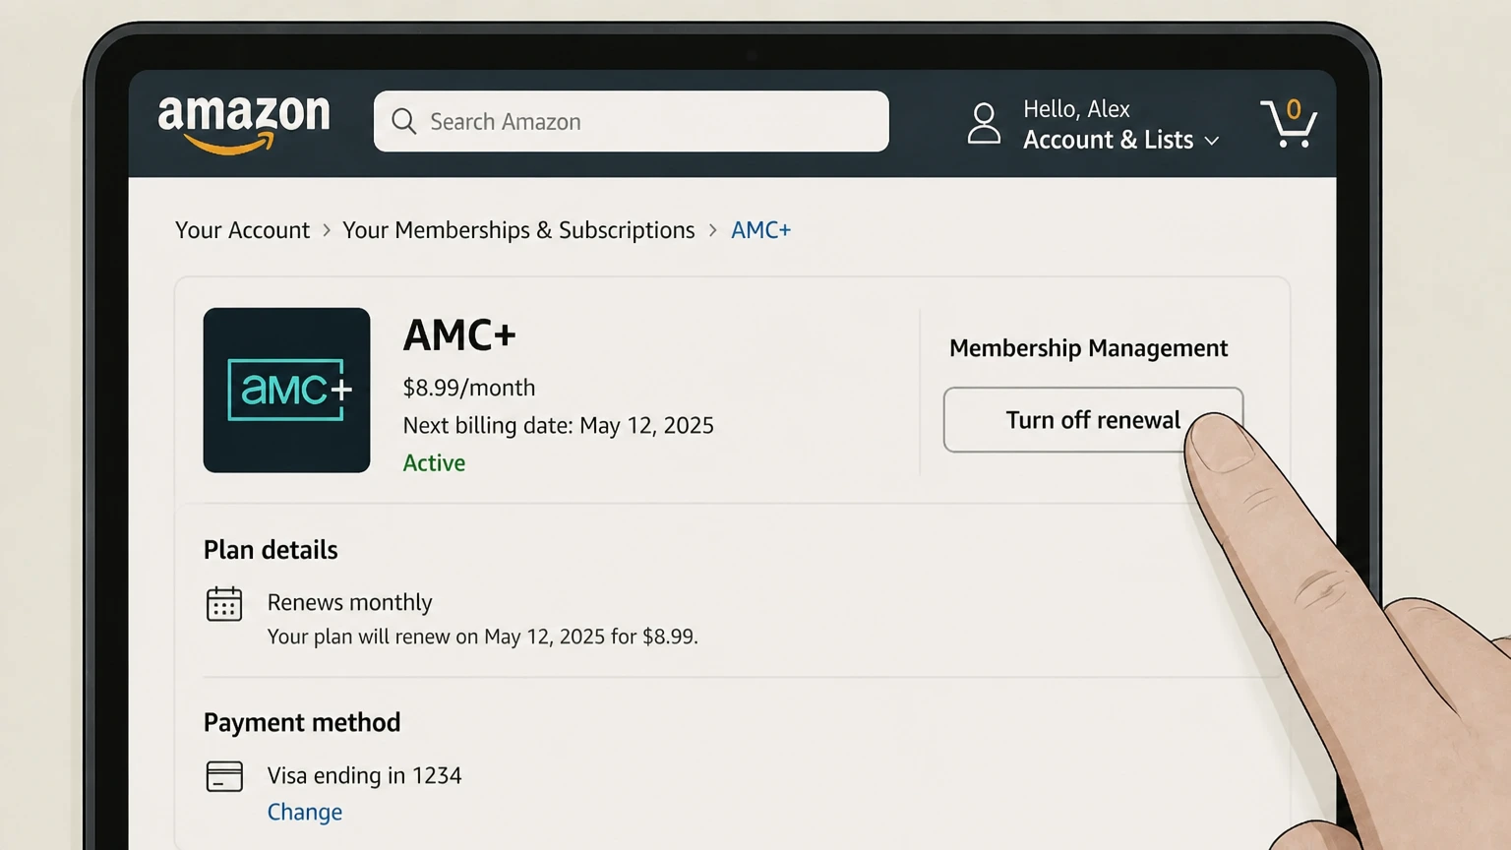Click the search magnifier icon
The width and height of the screenshot is (1511, 850).
point(403,121)
